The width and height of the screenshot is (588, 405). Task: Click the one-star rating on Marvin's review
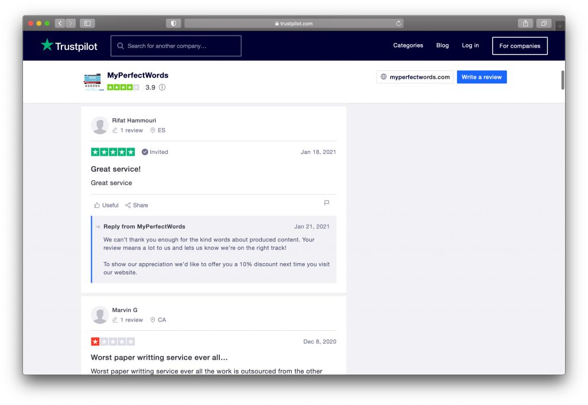(x=113, y=342)
